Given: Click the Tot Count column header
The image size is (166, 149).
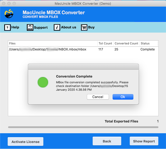Looking at the screenshot, I should [105, 43].
